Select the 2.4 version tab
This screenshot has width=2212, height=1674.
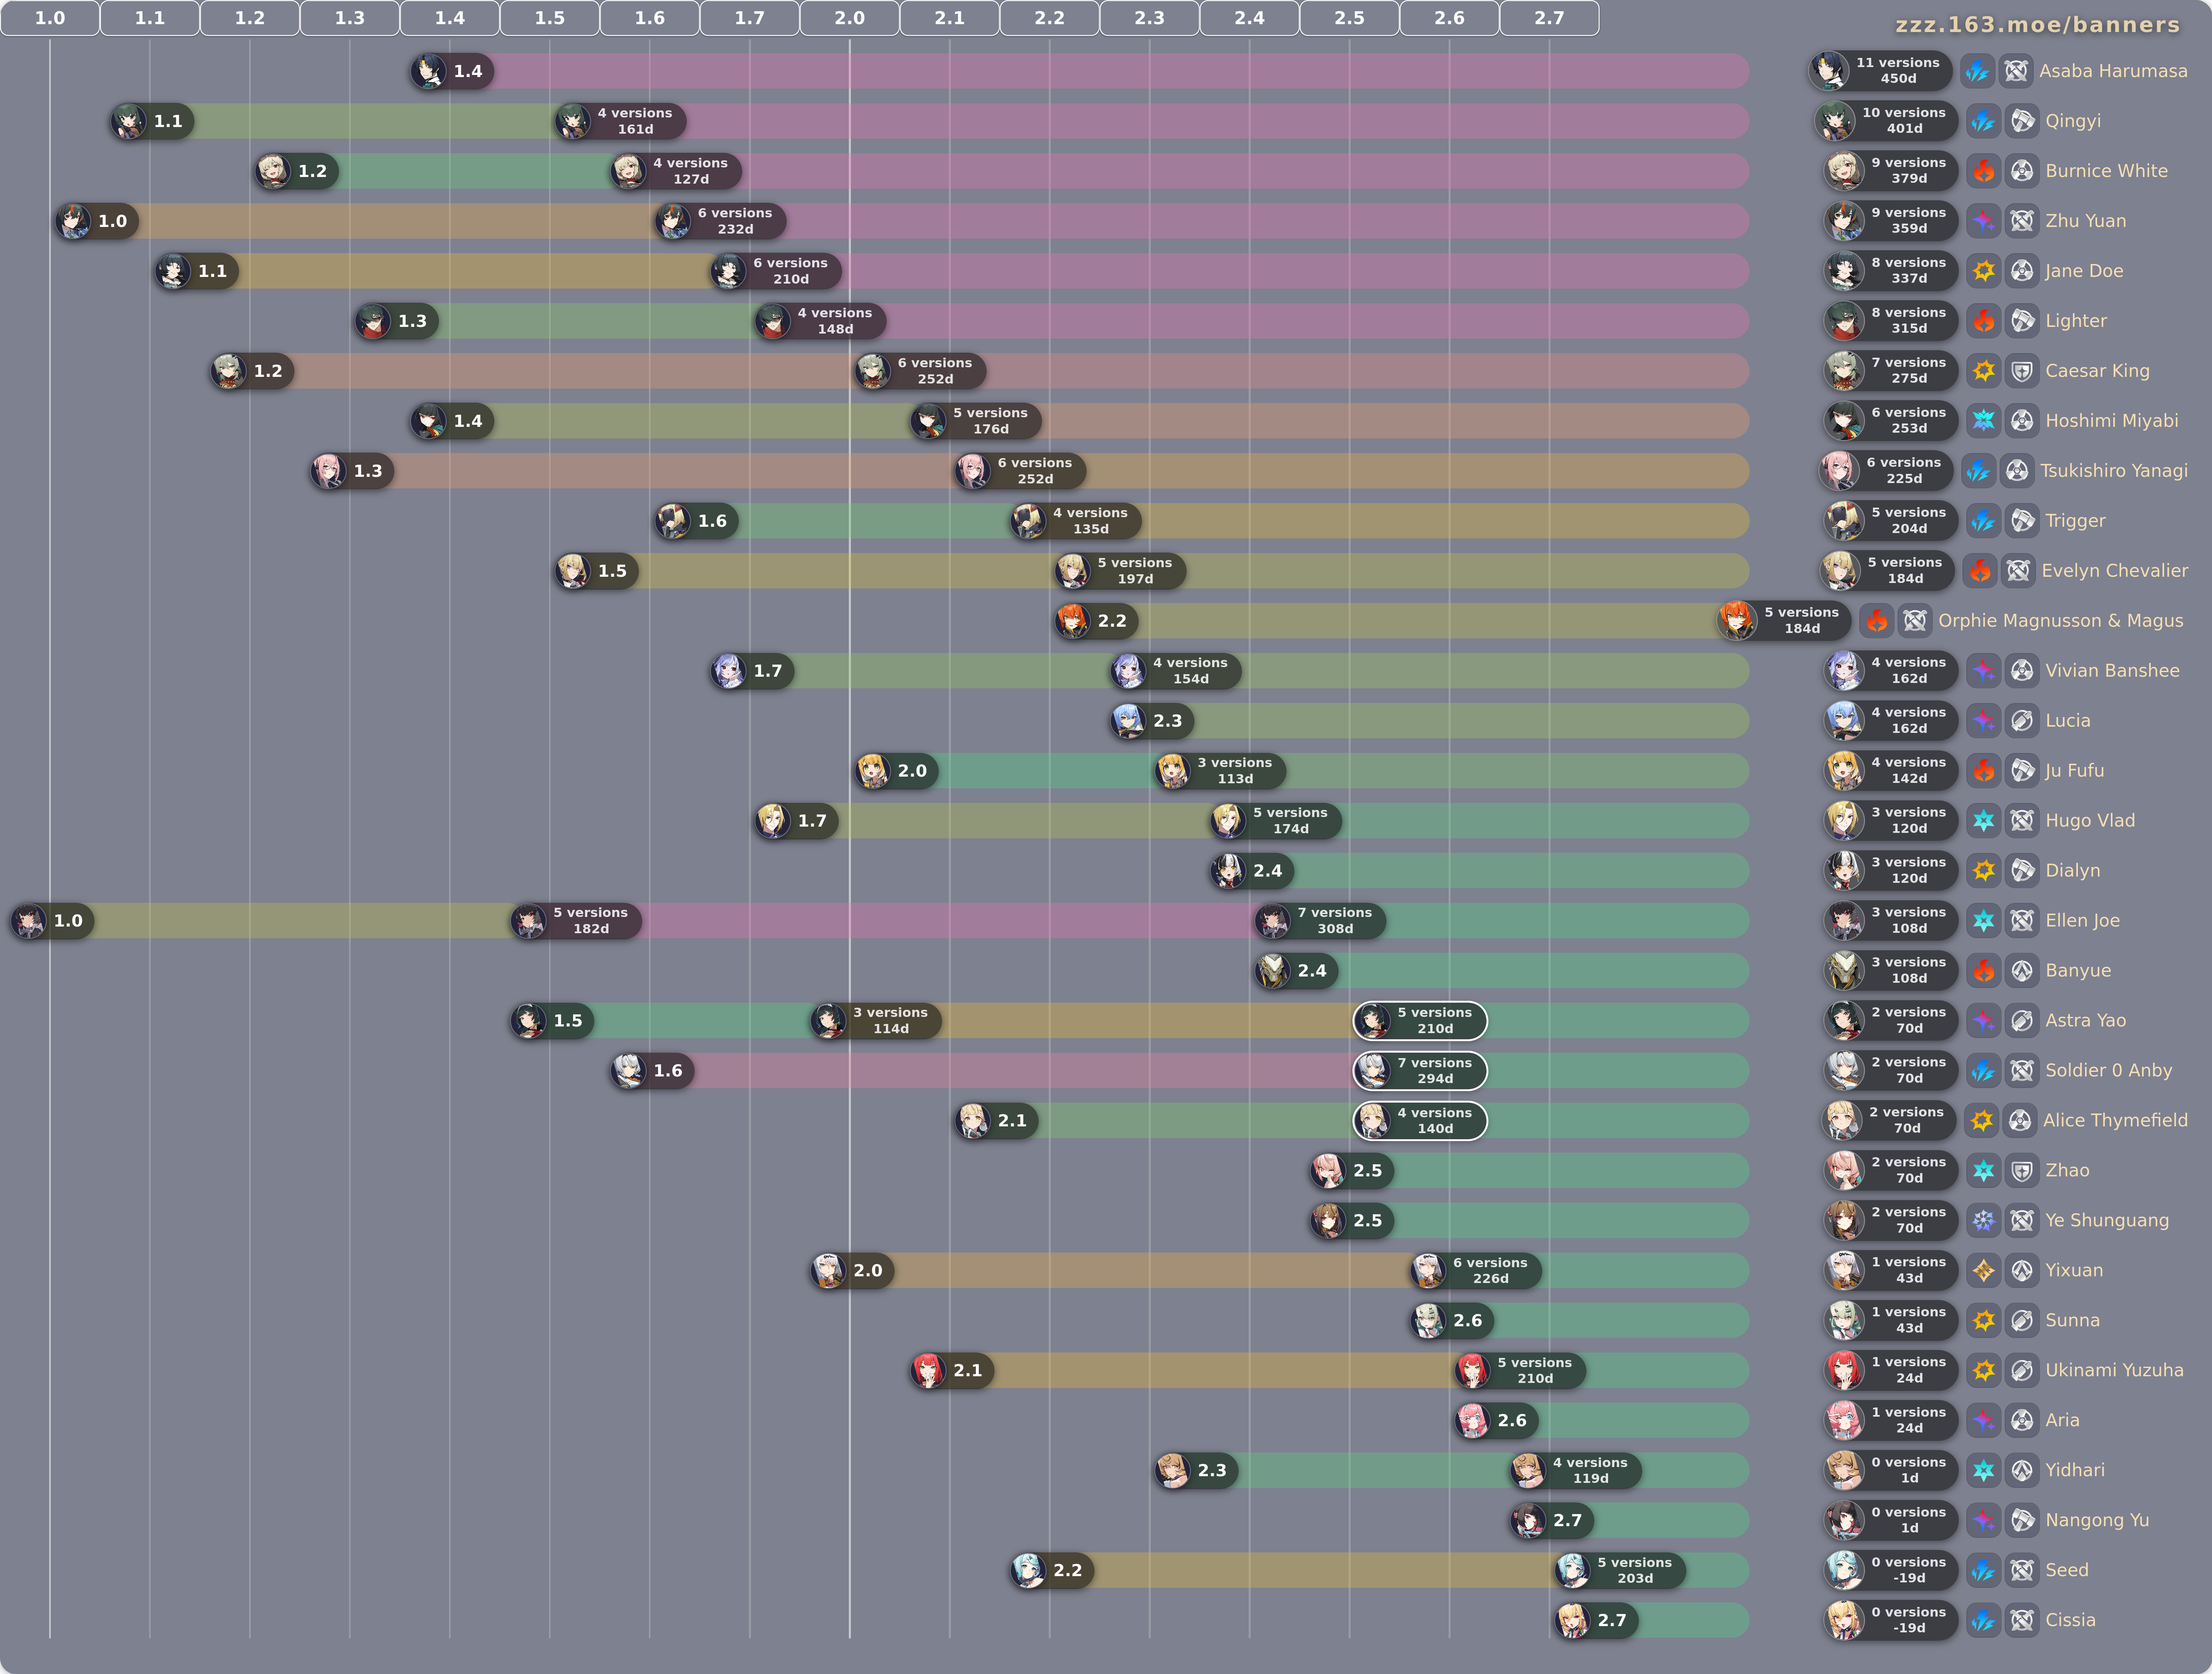tap(1250, 18)
